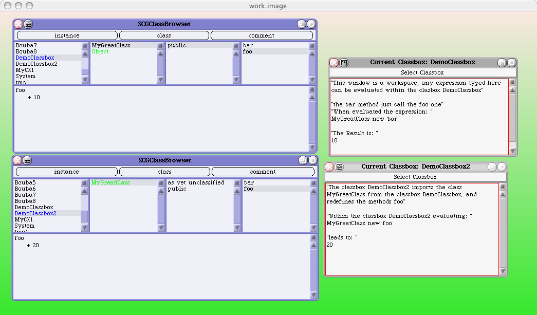Click in the bottom browser foo code pane
This screenshot has width=537, height=315.
162,266
